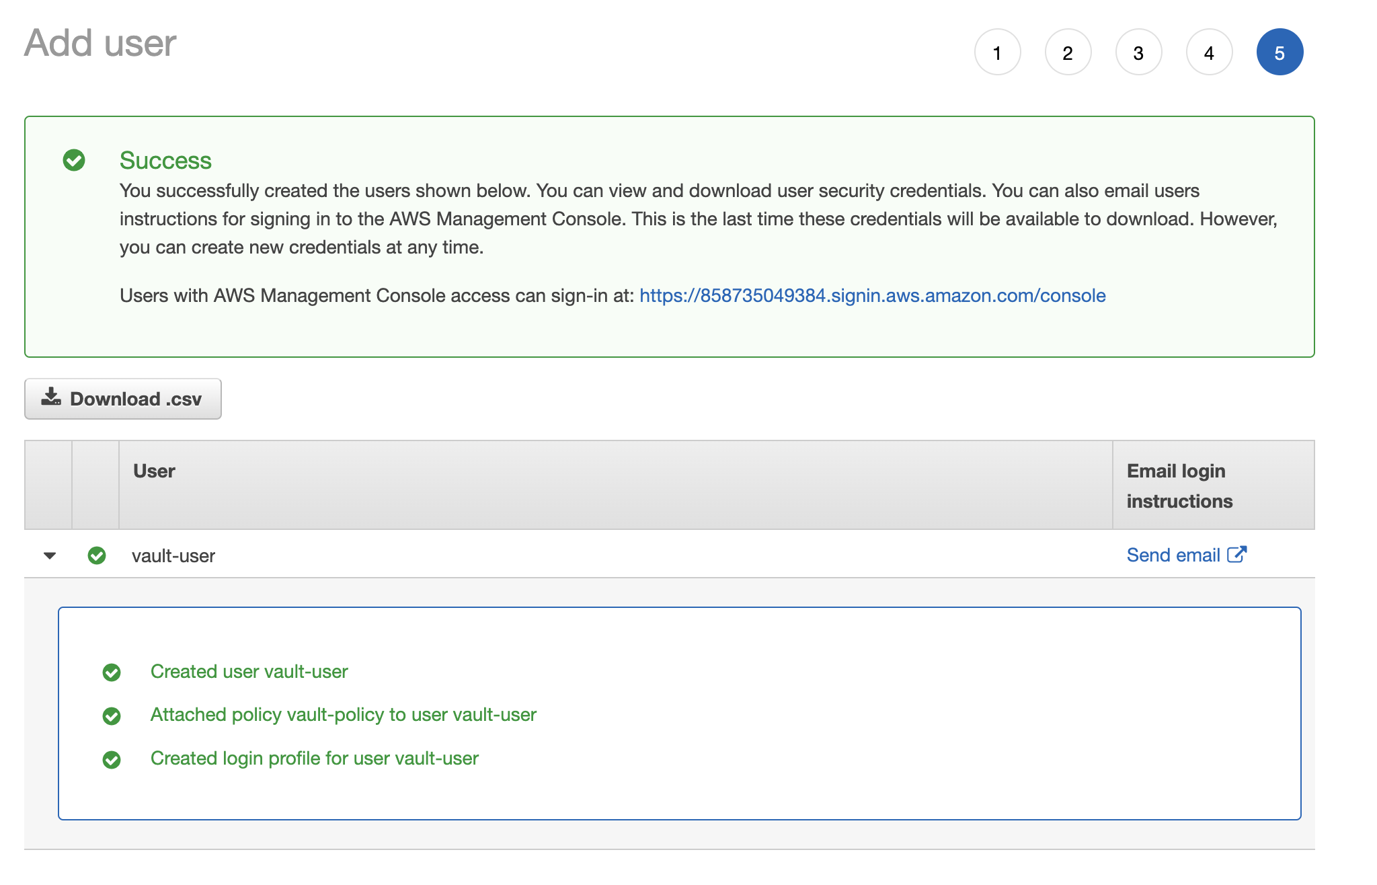Open the AWS console sign-in URL link
This screenshot has height=885, width=1377.
pos(872,296)
